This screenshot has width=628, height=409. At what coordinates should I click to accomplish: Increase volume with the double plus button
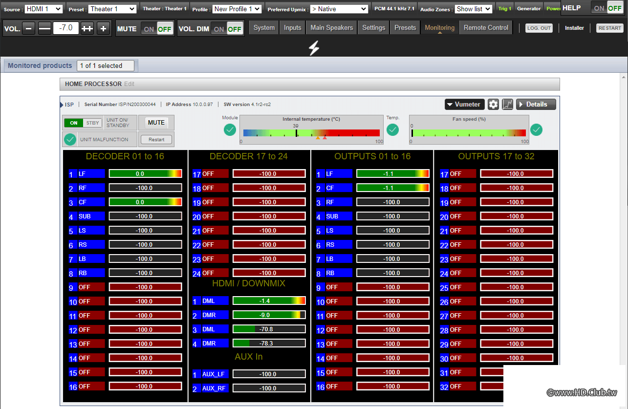[x=87, y=29]
